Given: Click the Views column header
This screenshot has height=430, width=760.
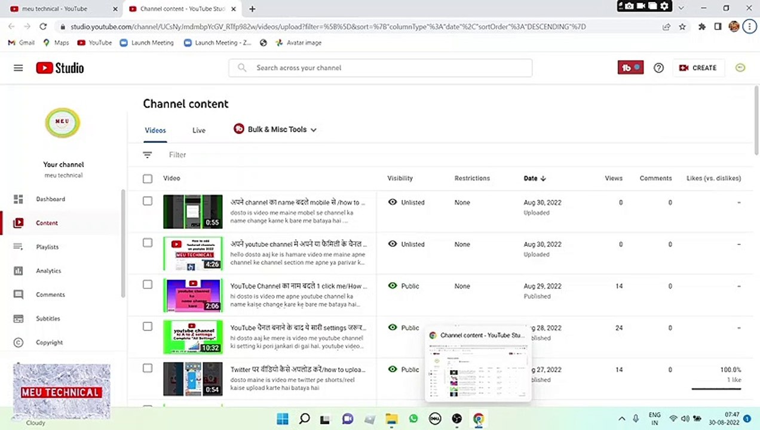Looking at the screenshot, I should (613, 178).
